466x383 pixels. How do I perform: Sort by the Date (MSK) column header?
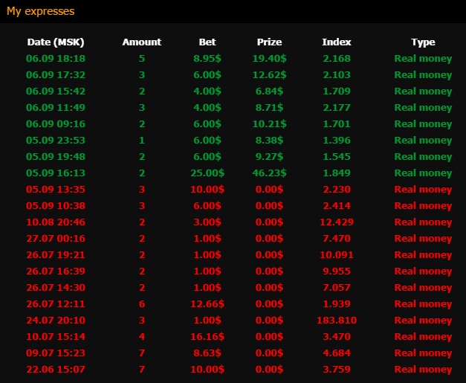[56, 42]
